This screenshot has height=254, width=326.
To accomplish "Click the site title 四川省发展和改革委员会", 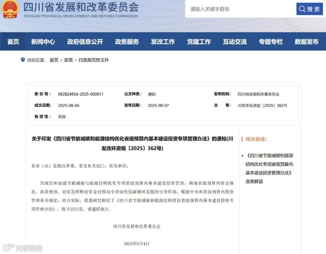I will (x=81, y=7).
